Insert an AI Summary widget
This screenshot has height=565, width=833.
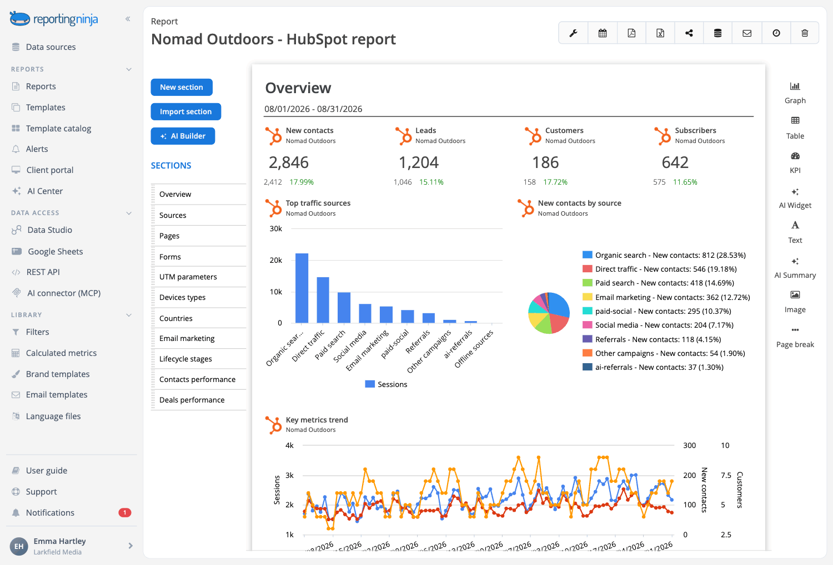tap(795, 268)
